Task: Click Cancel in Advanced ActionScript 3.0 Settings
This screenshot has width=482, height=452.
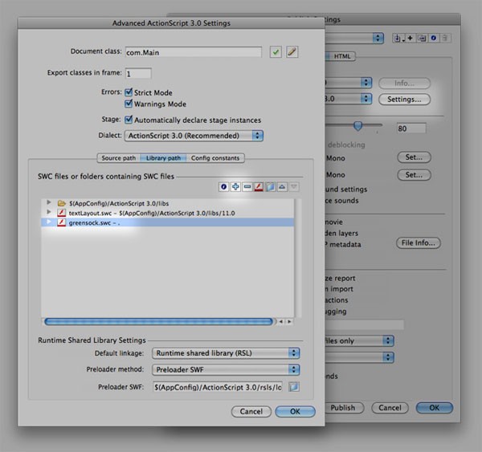Action: pos(251,411)
